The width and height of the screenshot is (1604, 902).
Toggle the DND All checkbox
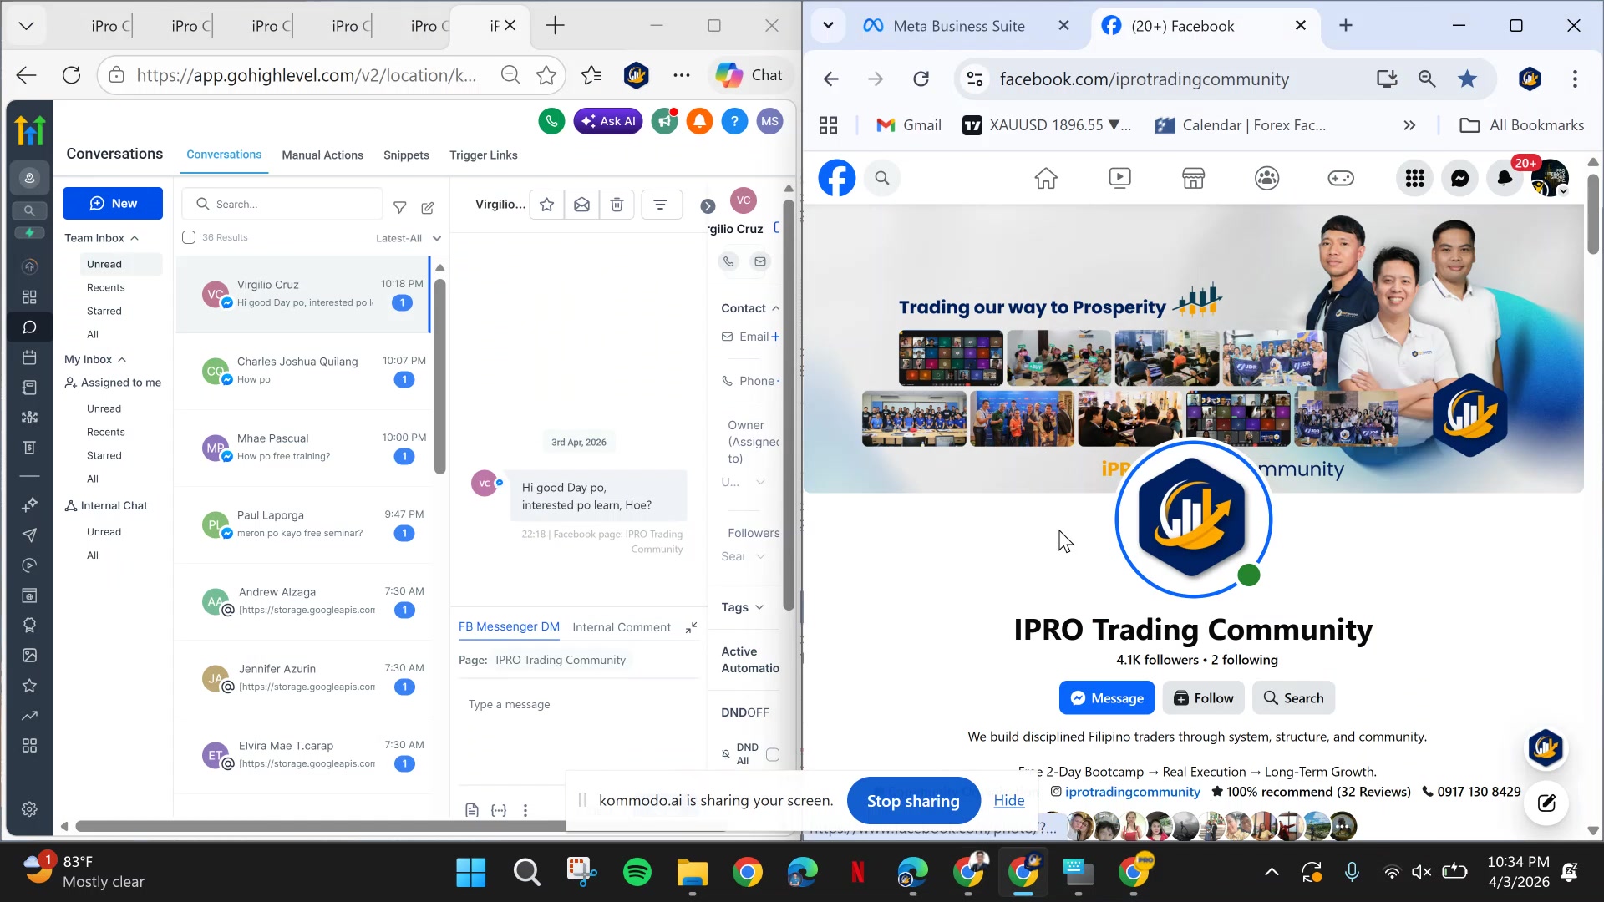[x=773, y=755]
